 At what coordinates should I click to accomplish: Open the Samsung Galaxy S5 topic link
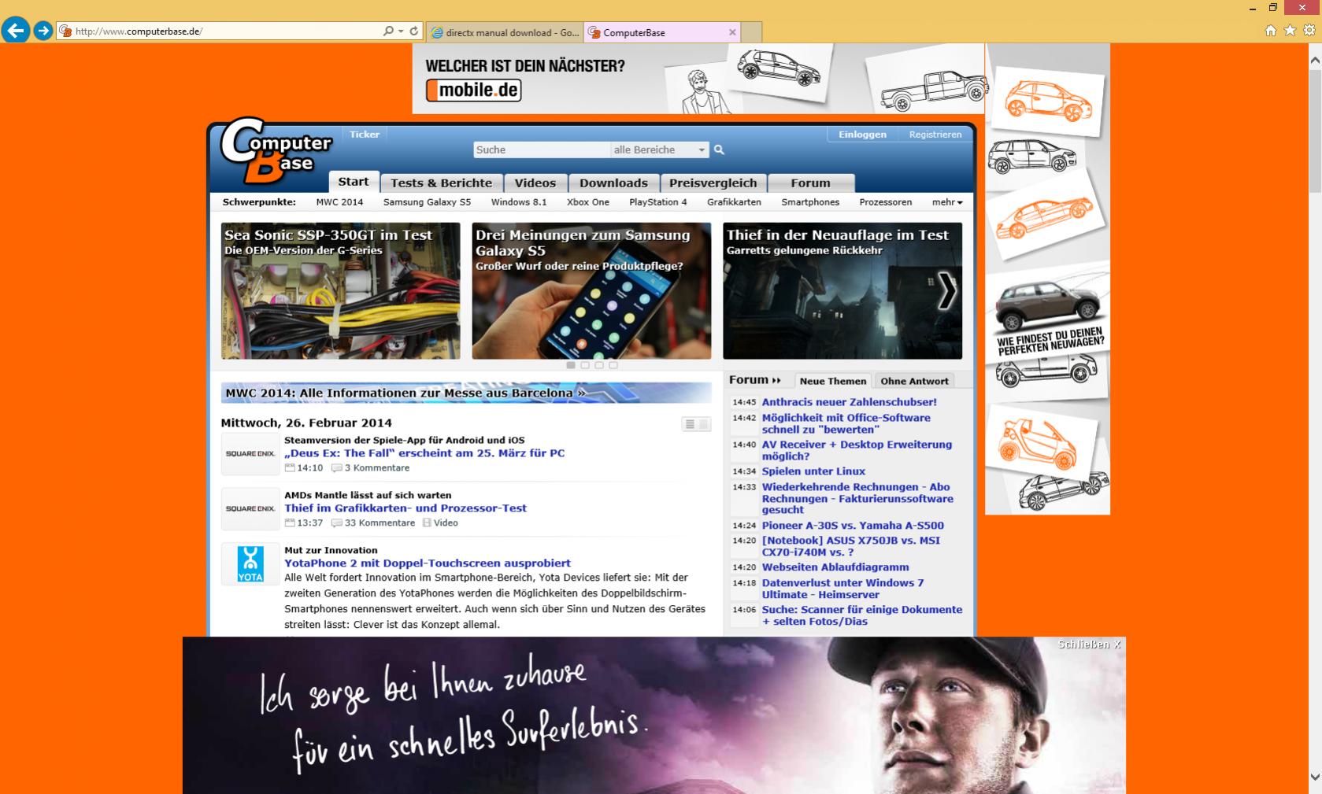click(427, 202)
